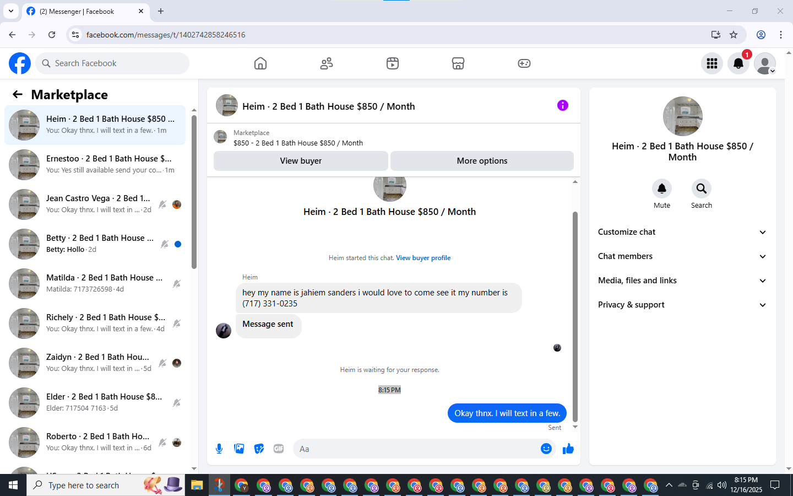Click the chat scroll-down arrow
Viewport: 793px width, 496px height.
pos(575,427)
